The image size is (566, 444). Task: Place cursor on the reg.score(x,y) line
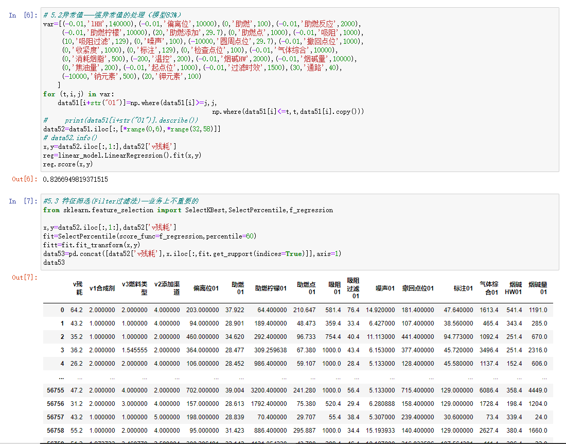click(x=68, y=164)
